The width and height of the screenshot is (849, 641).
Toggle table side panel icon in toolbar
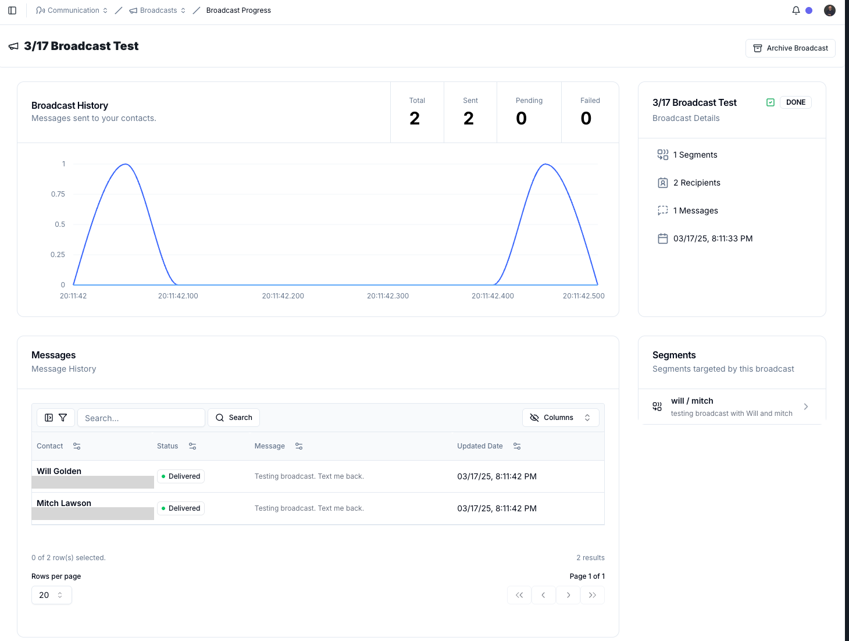click(49, 418)
